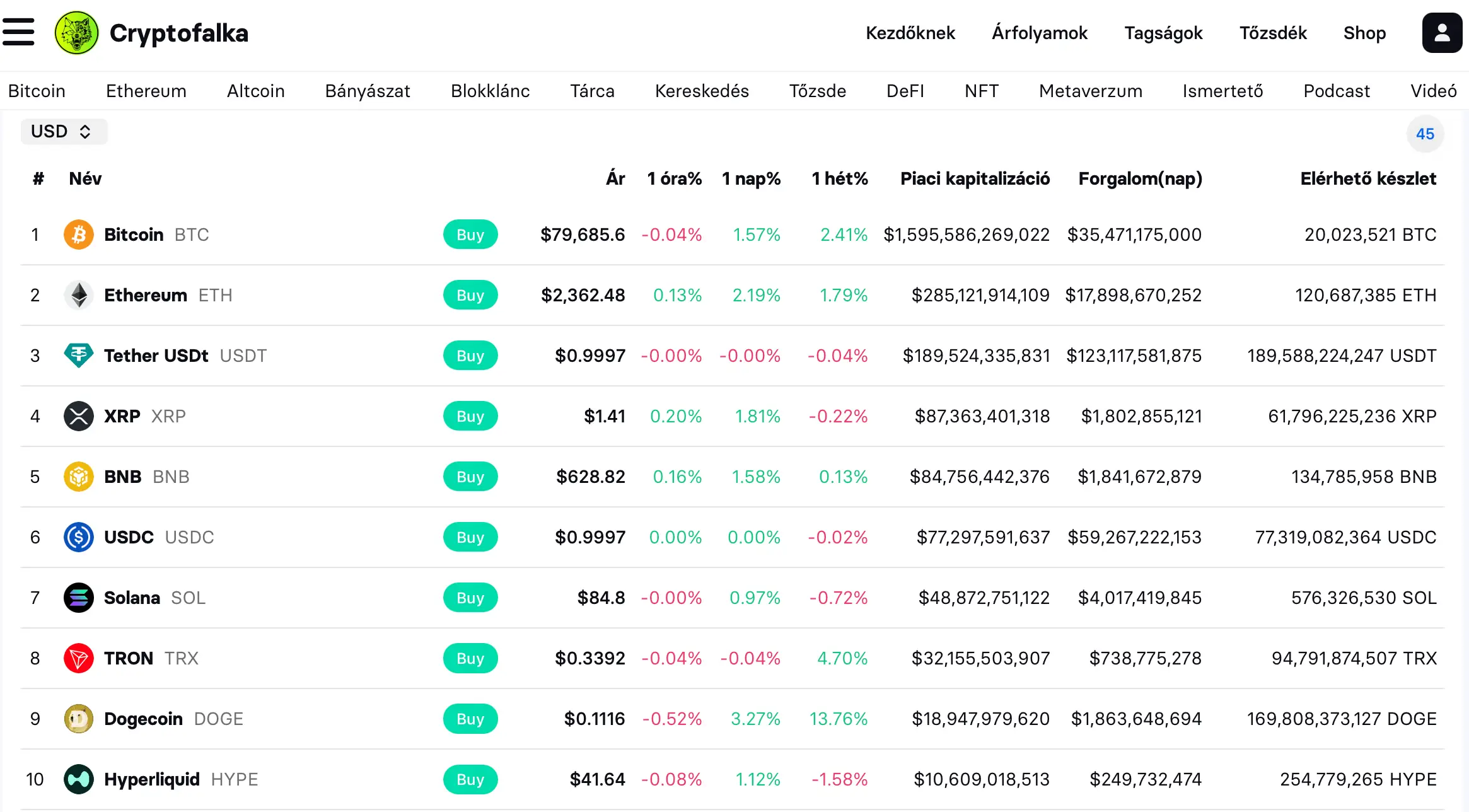Select the Tárca category tab
This screenshot has height=812, width=1469.
click(593, 91)
